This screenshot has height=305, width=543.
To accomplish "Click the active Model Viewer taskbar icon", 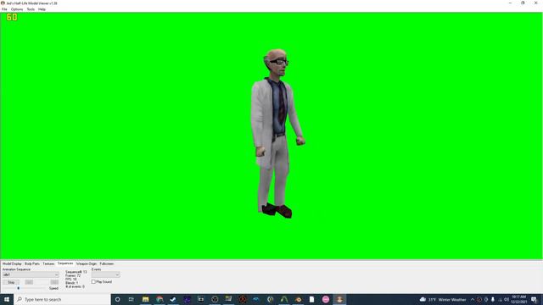I will (x=339, y=299).
